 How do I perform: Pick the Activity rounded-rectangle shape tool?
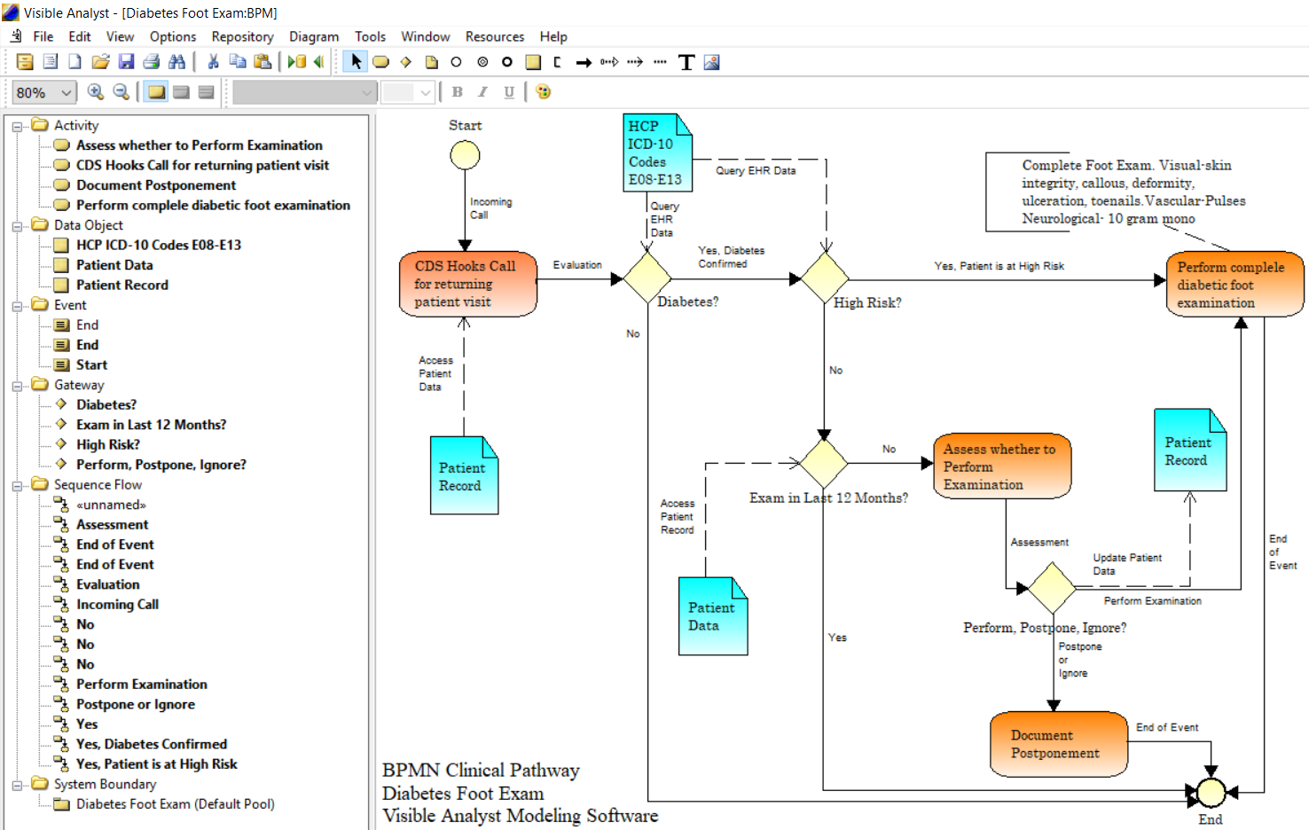coord(381,62)
